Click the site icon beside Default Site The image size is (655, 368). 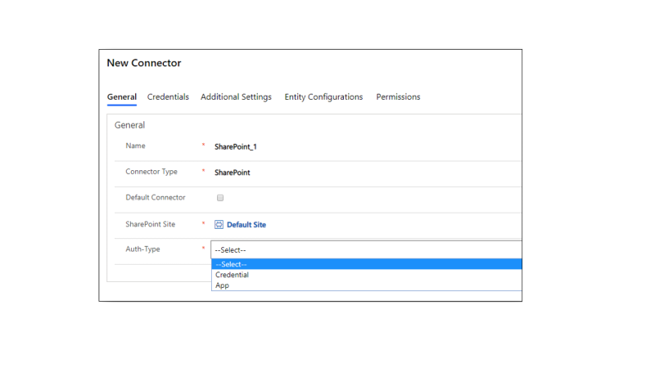(x=219, y=225)
